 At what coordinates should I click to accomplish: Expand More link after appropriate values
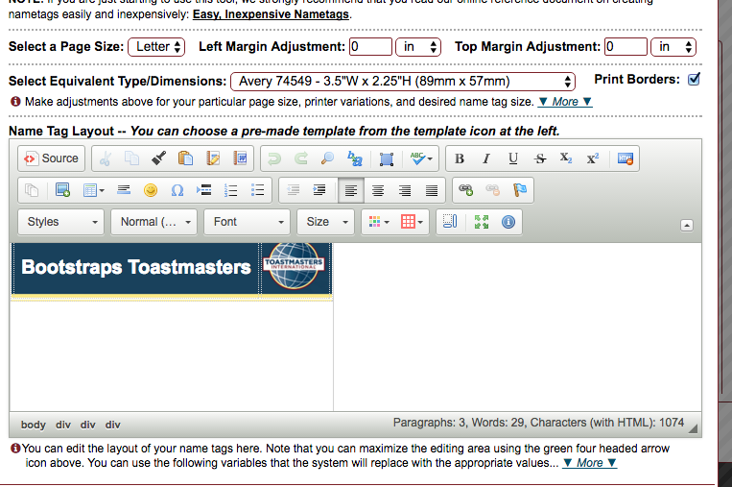click(590, 463)
